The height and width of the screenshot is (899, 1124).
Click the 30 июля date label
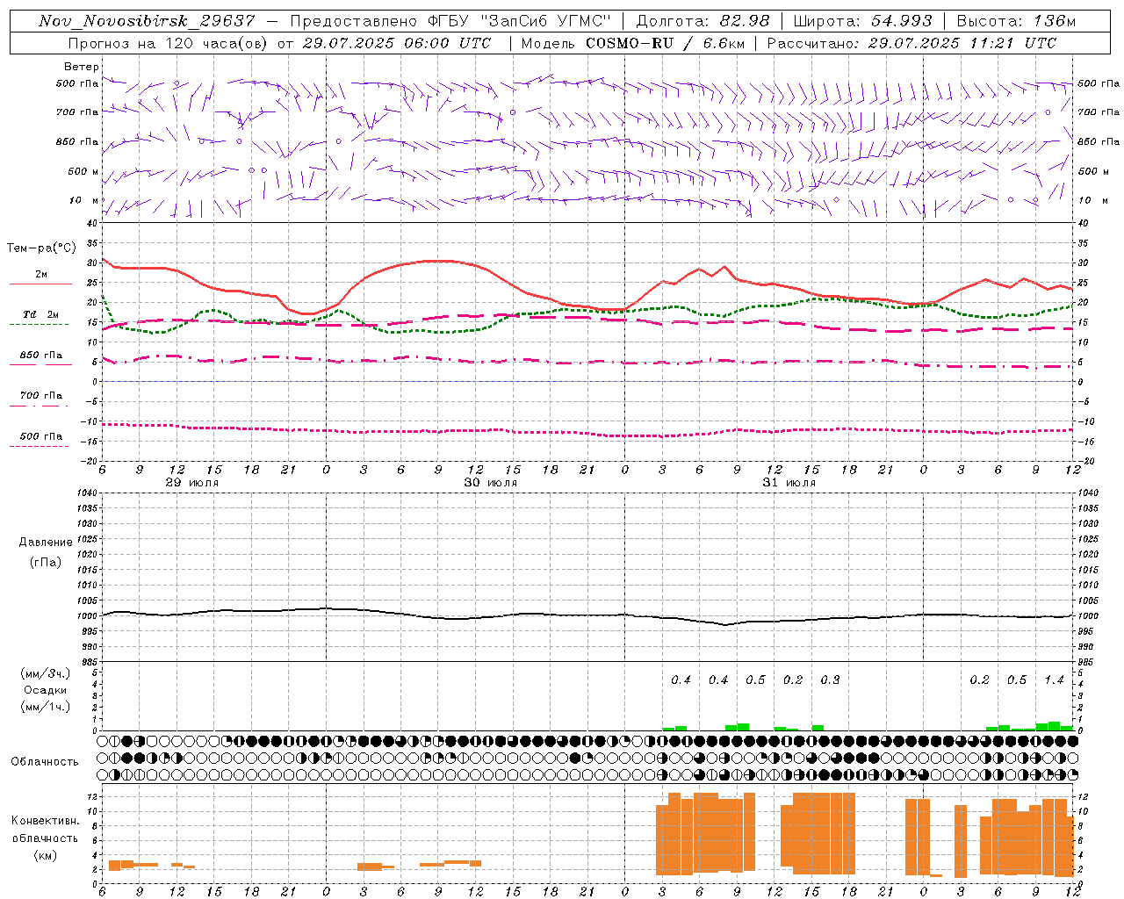point(490,483)
